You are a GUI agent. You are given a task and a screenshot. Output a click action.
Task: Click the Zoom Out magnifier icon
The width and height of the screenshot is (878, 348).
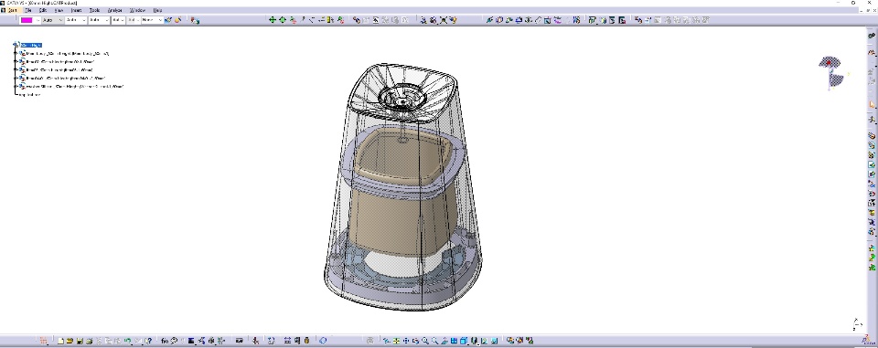[x=434, y=340]
